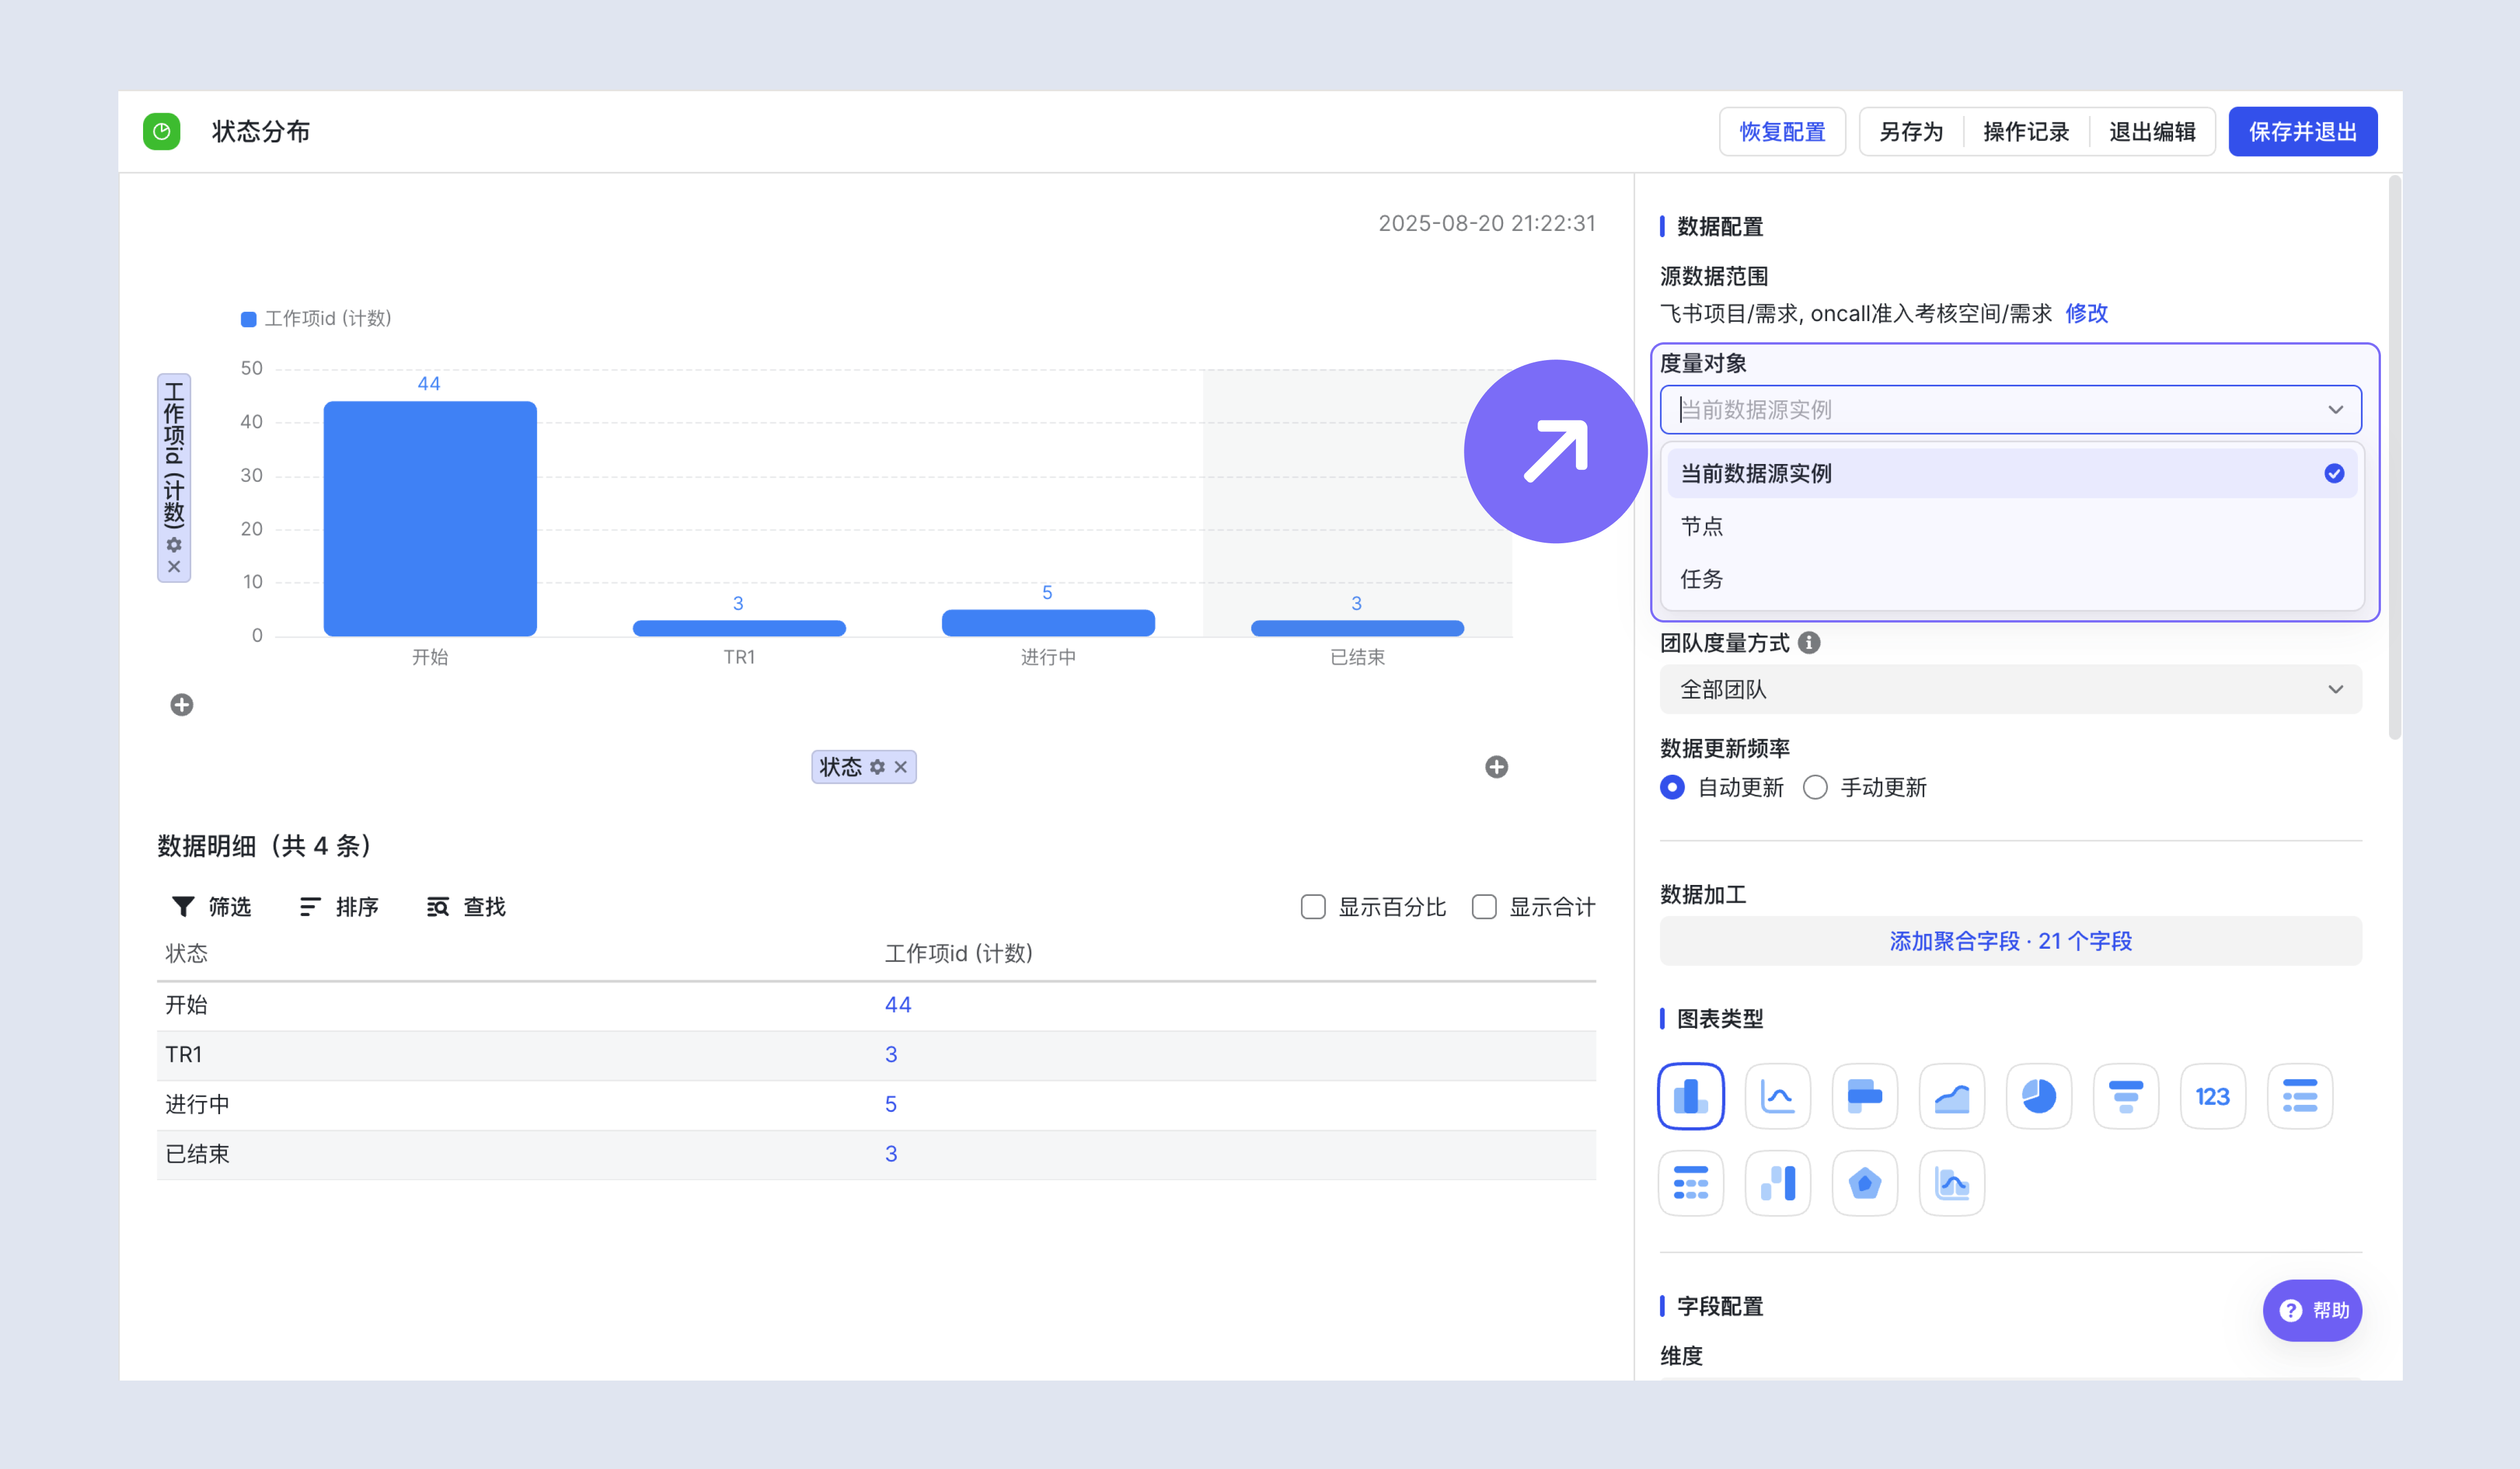Click the timestamp 2025-08-20 21:22:31

click(1486, 224)
